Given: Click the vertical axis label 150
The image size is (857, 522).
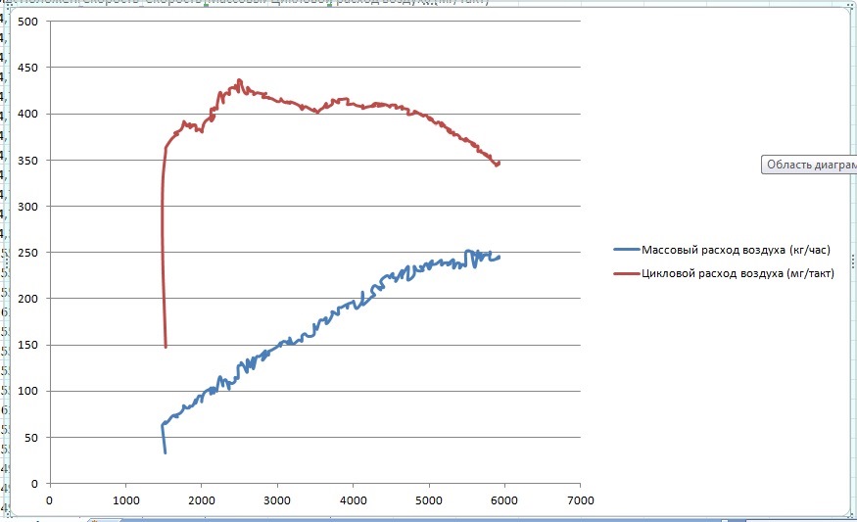Looking at the screenshot, I should [x=27, y=346].
